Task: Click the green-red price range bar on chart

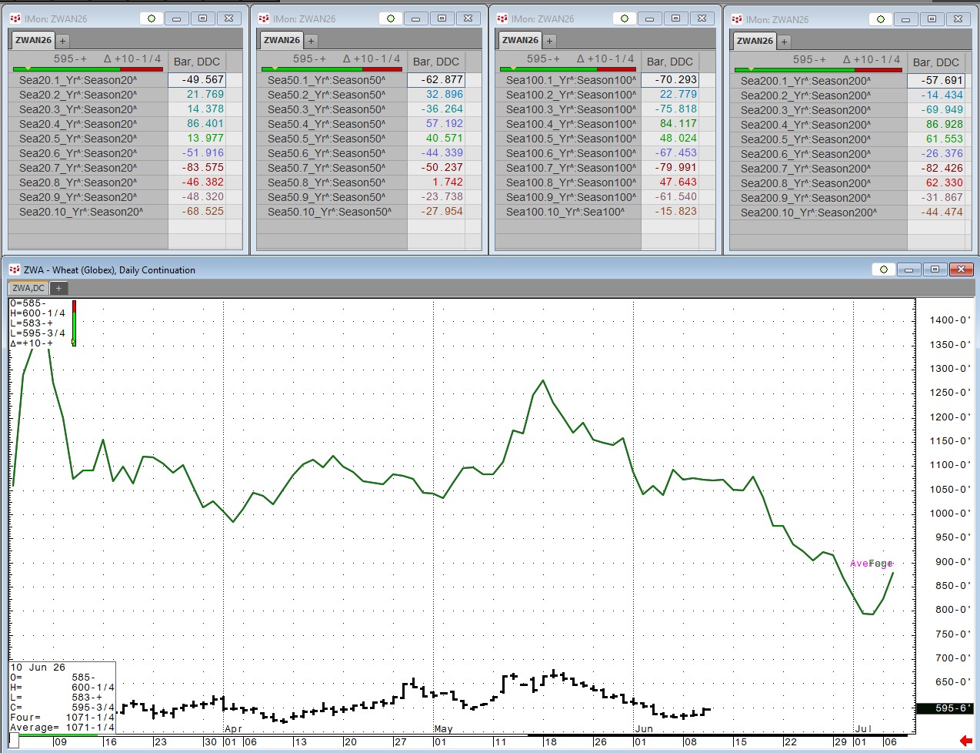Action: [74, 323]
